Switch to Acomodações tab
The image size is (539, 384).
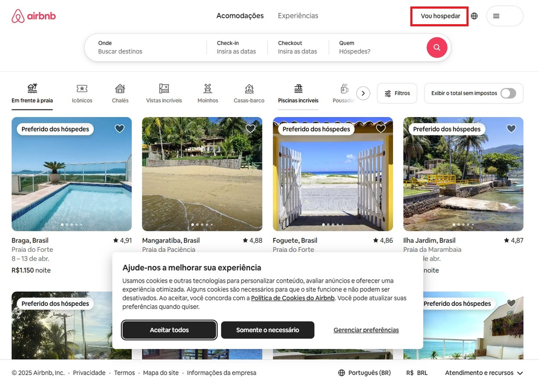(240, 16)
